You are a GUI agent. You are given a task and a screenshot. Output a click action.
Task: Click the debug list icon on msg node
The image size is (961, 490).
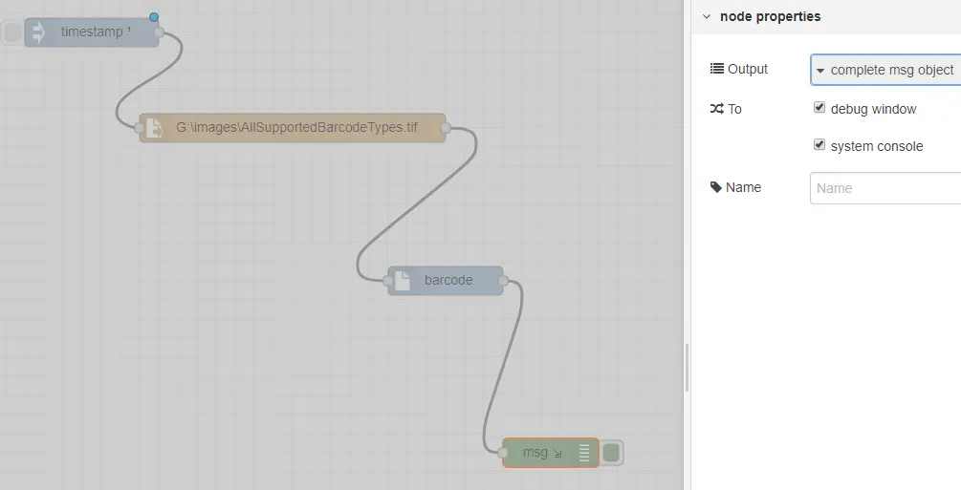584,453
